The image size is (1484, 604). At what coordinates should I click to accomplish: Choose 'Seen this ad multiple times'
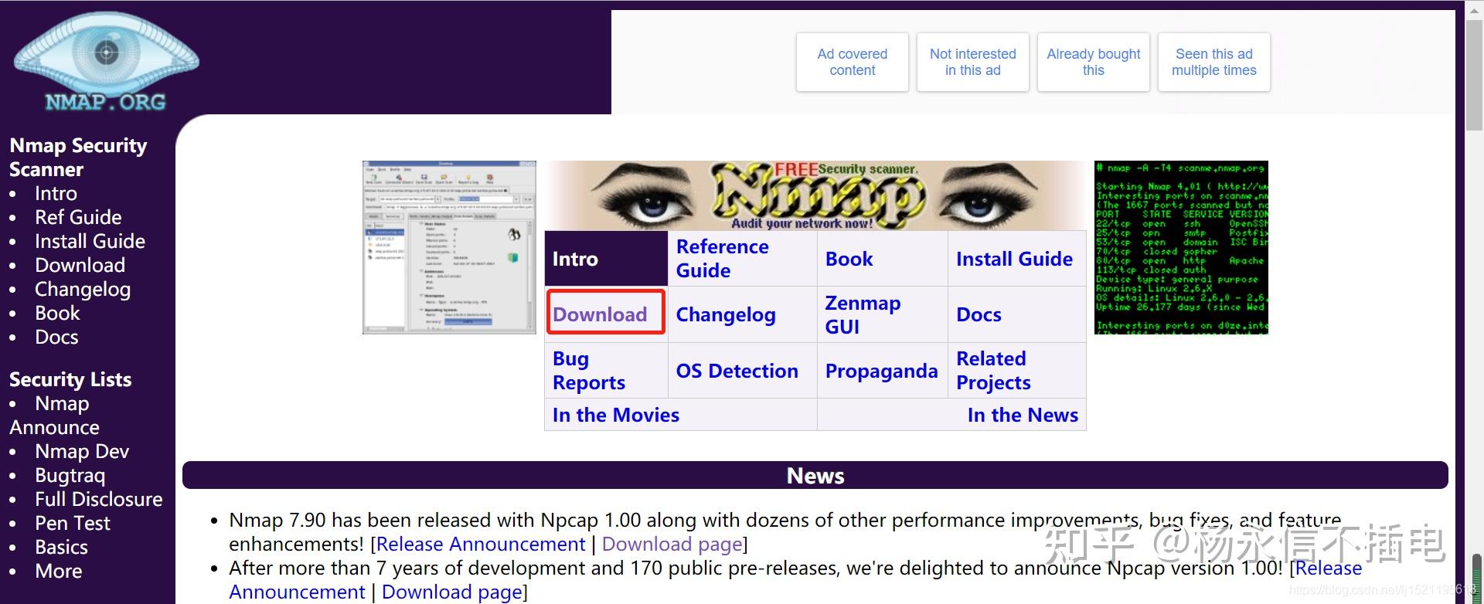(1214, 62)
